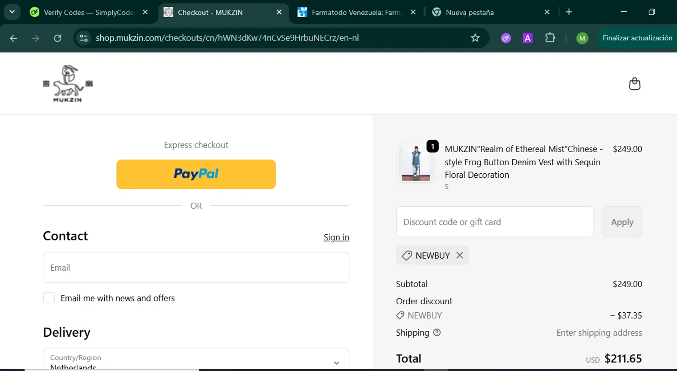Viewport: 677px width, 371px height.
Task: Click the product title MUKZIN Realm of Ethereal Mist
Action: (x=524, y=162)
